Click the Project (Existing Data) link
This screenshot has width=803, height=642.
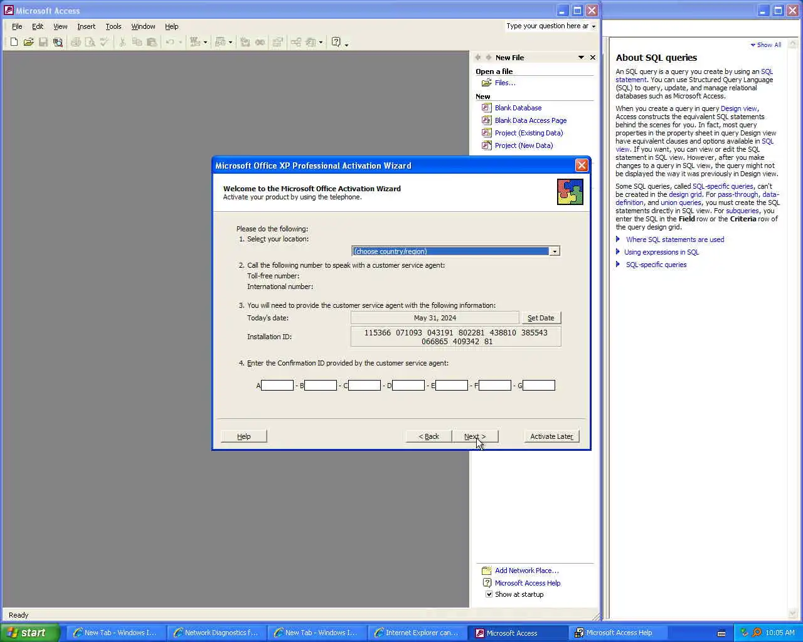point(529,133)
